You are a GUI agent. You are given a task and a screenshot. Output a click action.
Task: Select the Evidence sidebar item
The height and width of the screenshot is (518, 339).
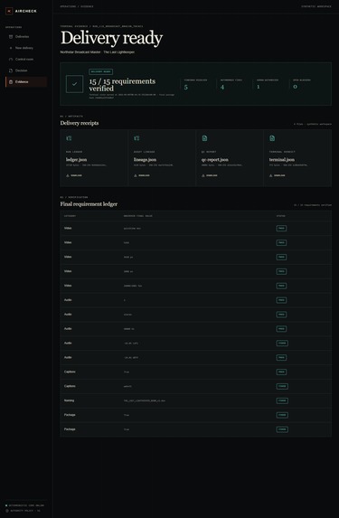pos(26,81)
